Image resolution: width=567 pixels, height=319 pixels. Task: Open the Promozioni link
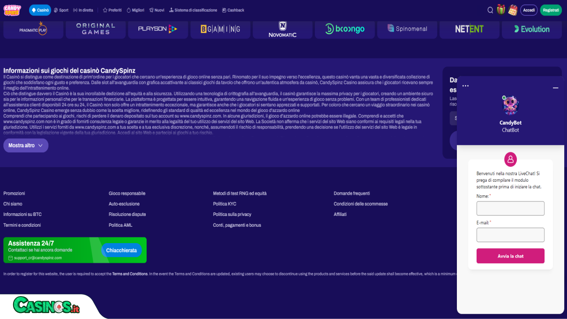pos(14,193)
